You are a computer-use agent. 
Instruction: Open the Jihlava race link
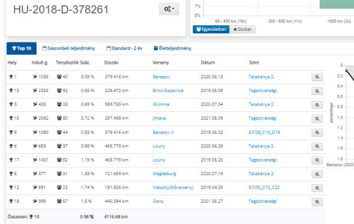click(159, 118)
